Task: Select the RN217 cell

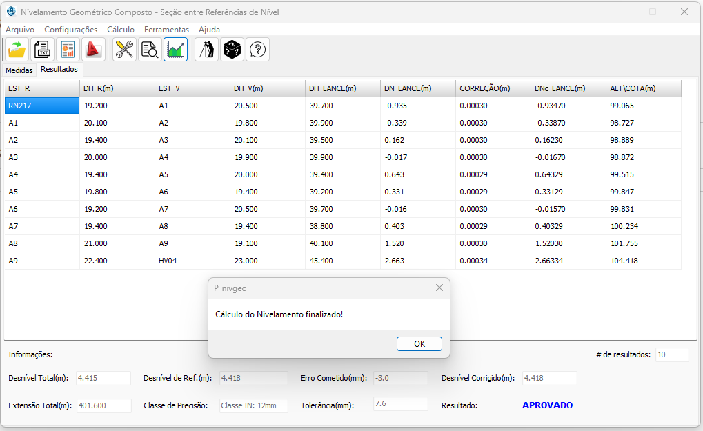Action: point(41,106)
